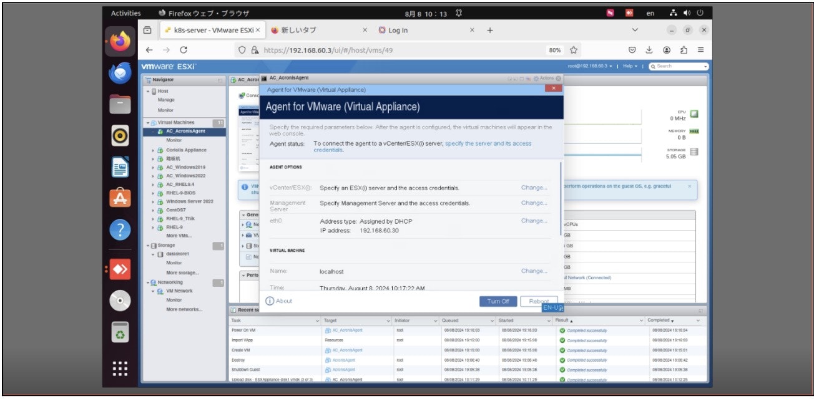Open the Help question-mark dock icon
This screenshot has width=814, height=399.
[x=120, y=230]
